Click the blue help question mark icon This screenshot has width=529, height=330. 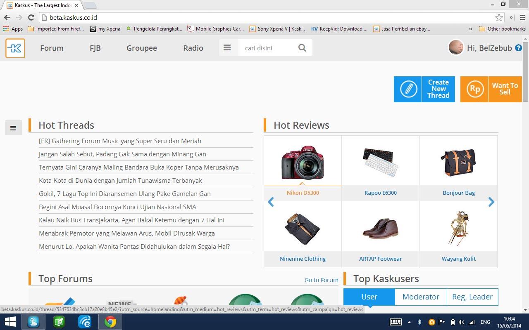click(x=518, y=48)
